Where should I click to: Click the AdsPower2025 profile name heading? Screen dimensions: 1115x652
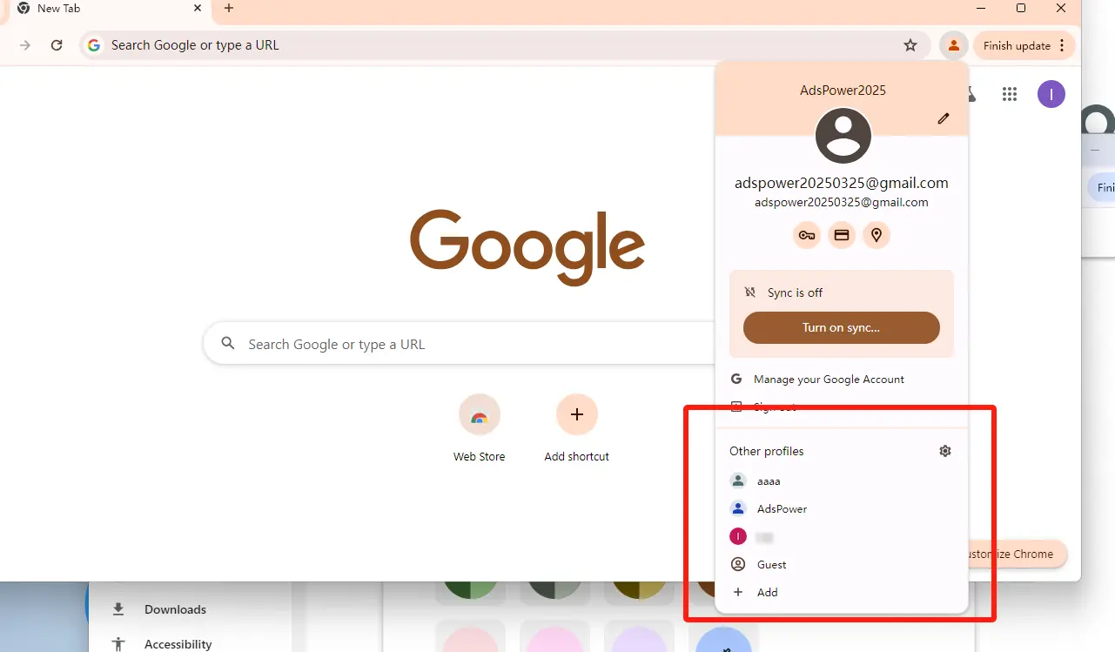(x=843, y=91)
